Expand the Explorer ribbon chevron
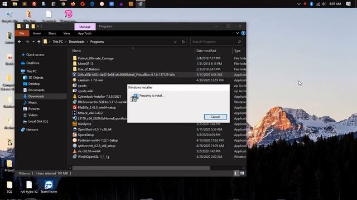The width and height of the screenshot is (357, 200). point(238,33)
